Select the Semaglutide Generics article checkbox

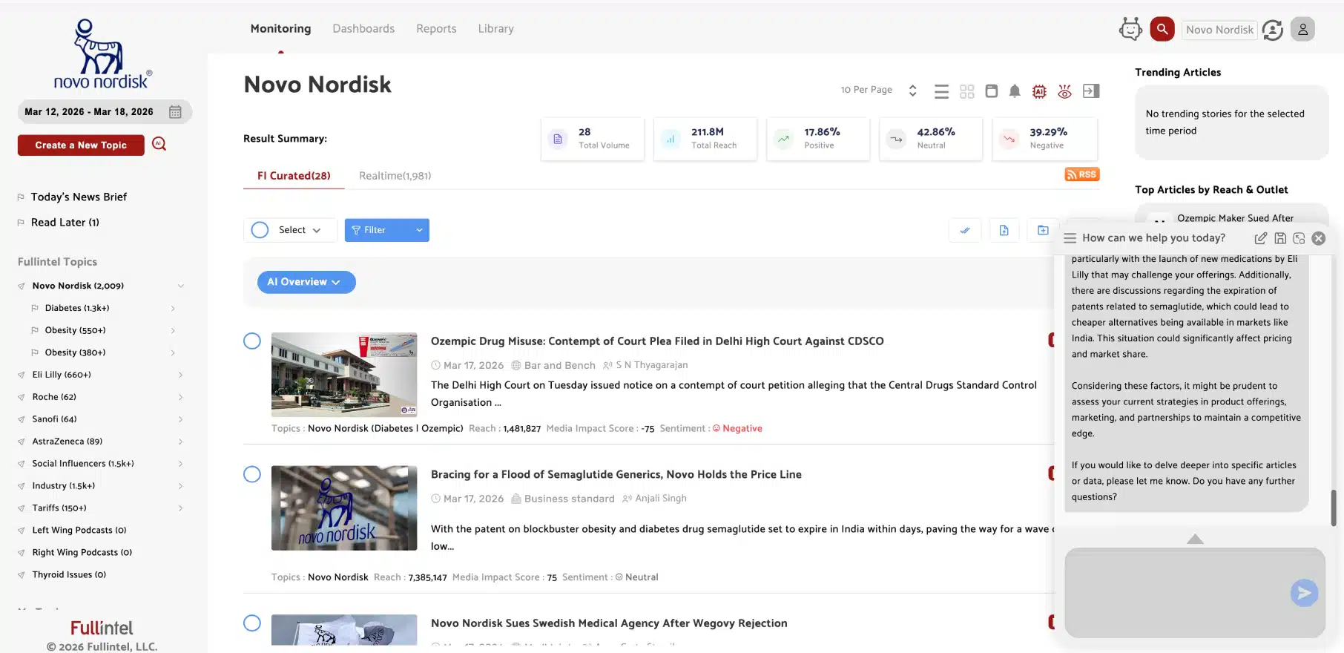tap(252, 474)
